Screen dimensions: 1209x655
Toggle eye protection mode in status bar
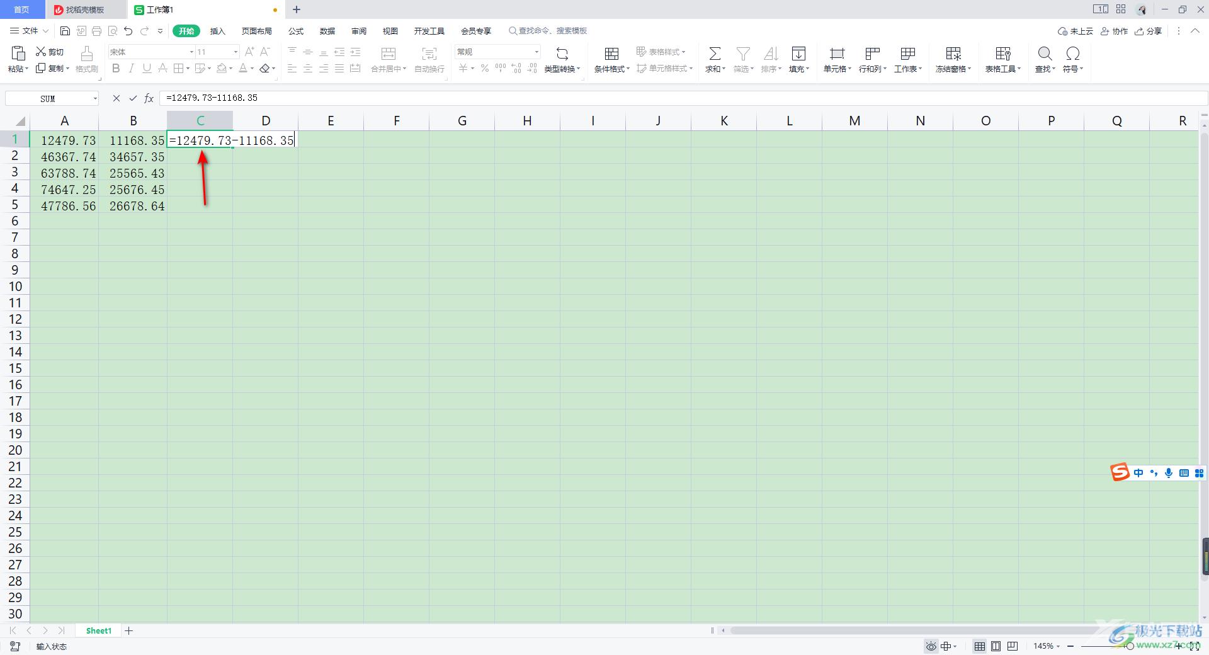point(931,646)
